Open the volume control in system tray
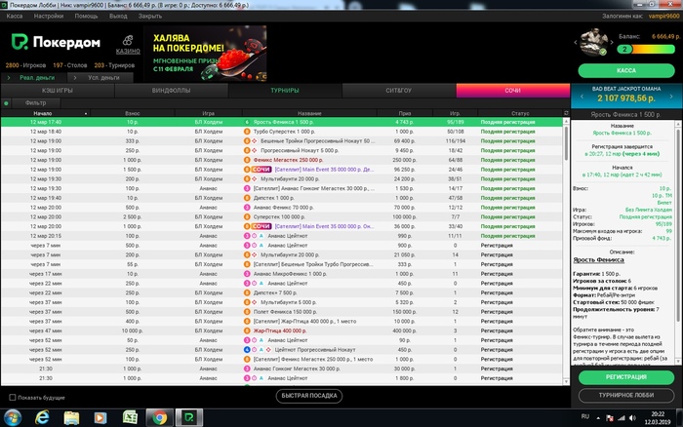The height and width of the screenshot is (427, 683). click(632, 418)
